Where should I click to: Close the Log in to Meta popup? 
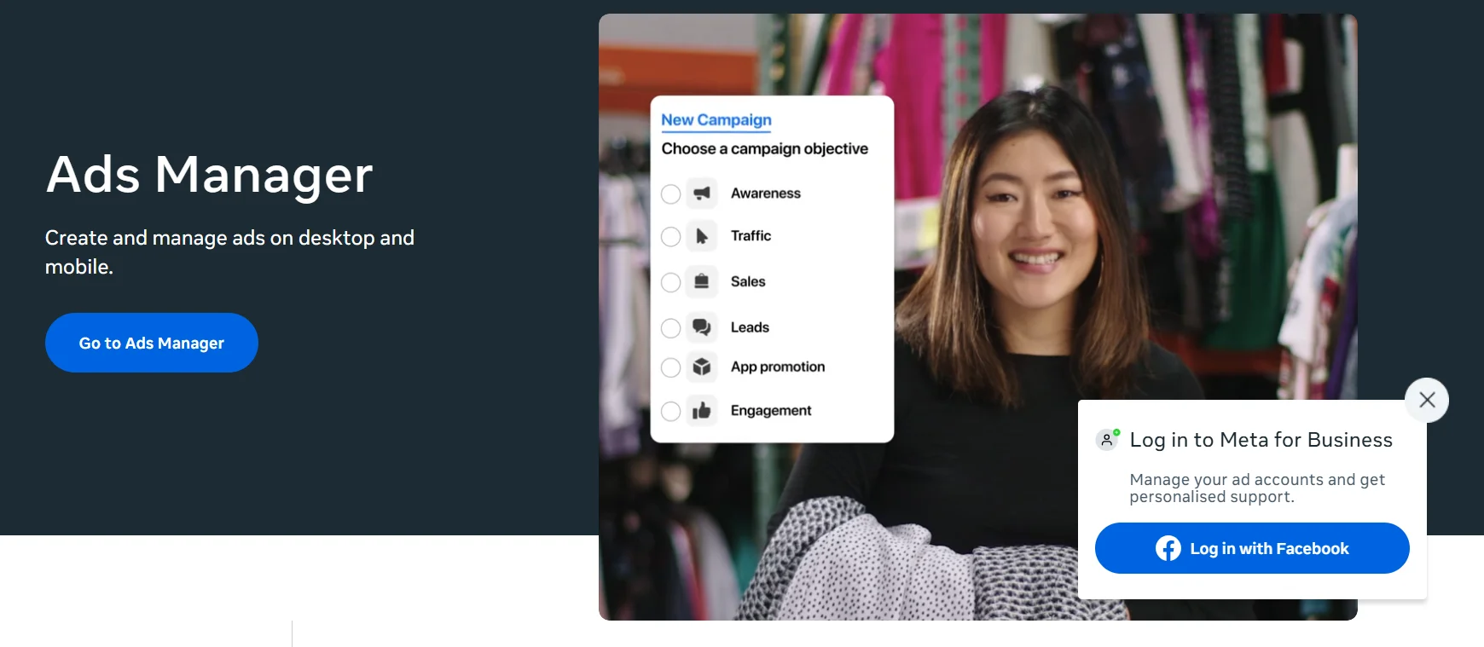(x=1427, y=400)
